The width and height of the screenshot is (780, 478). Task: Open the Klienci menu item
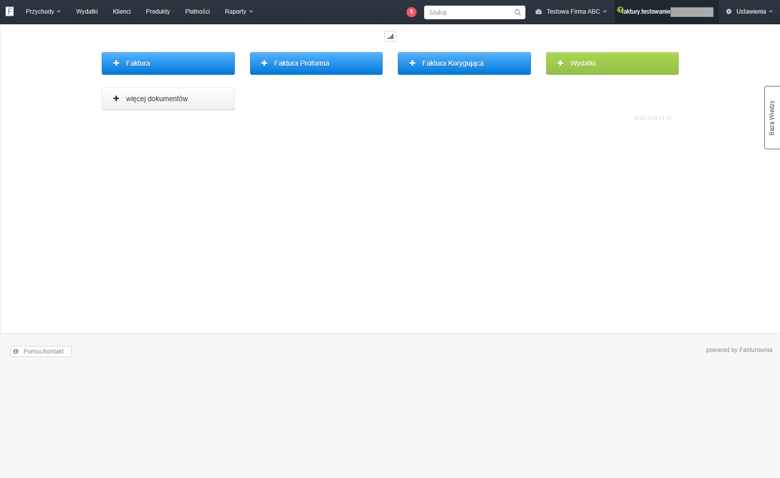(121, 12)
